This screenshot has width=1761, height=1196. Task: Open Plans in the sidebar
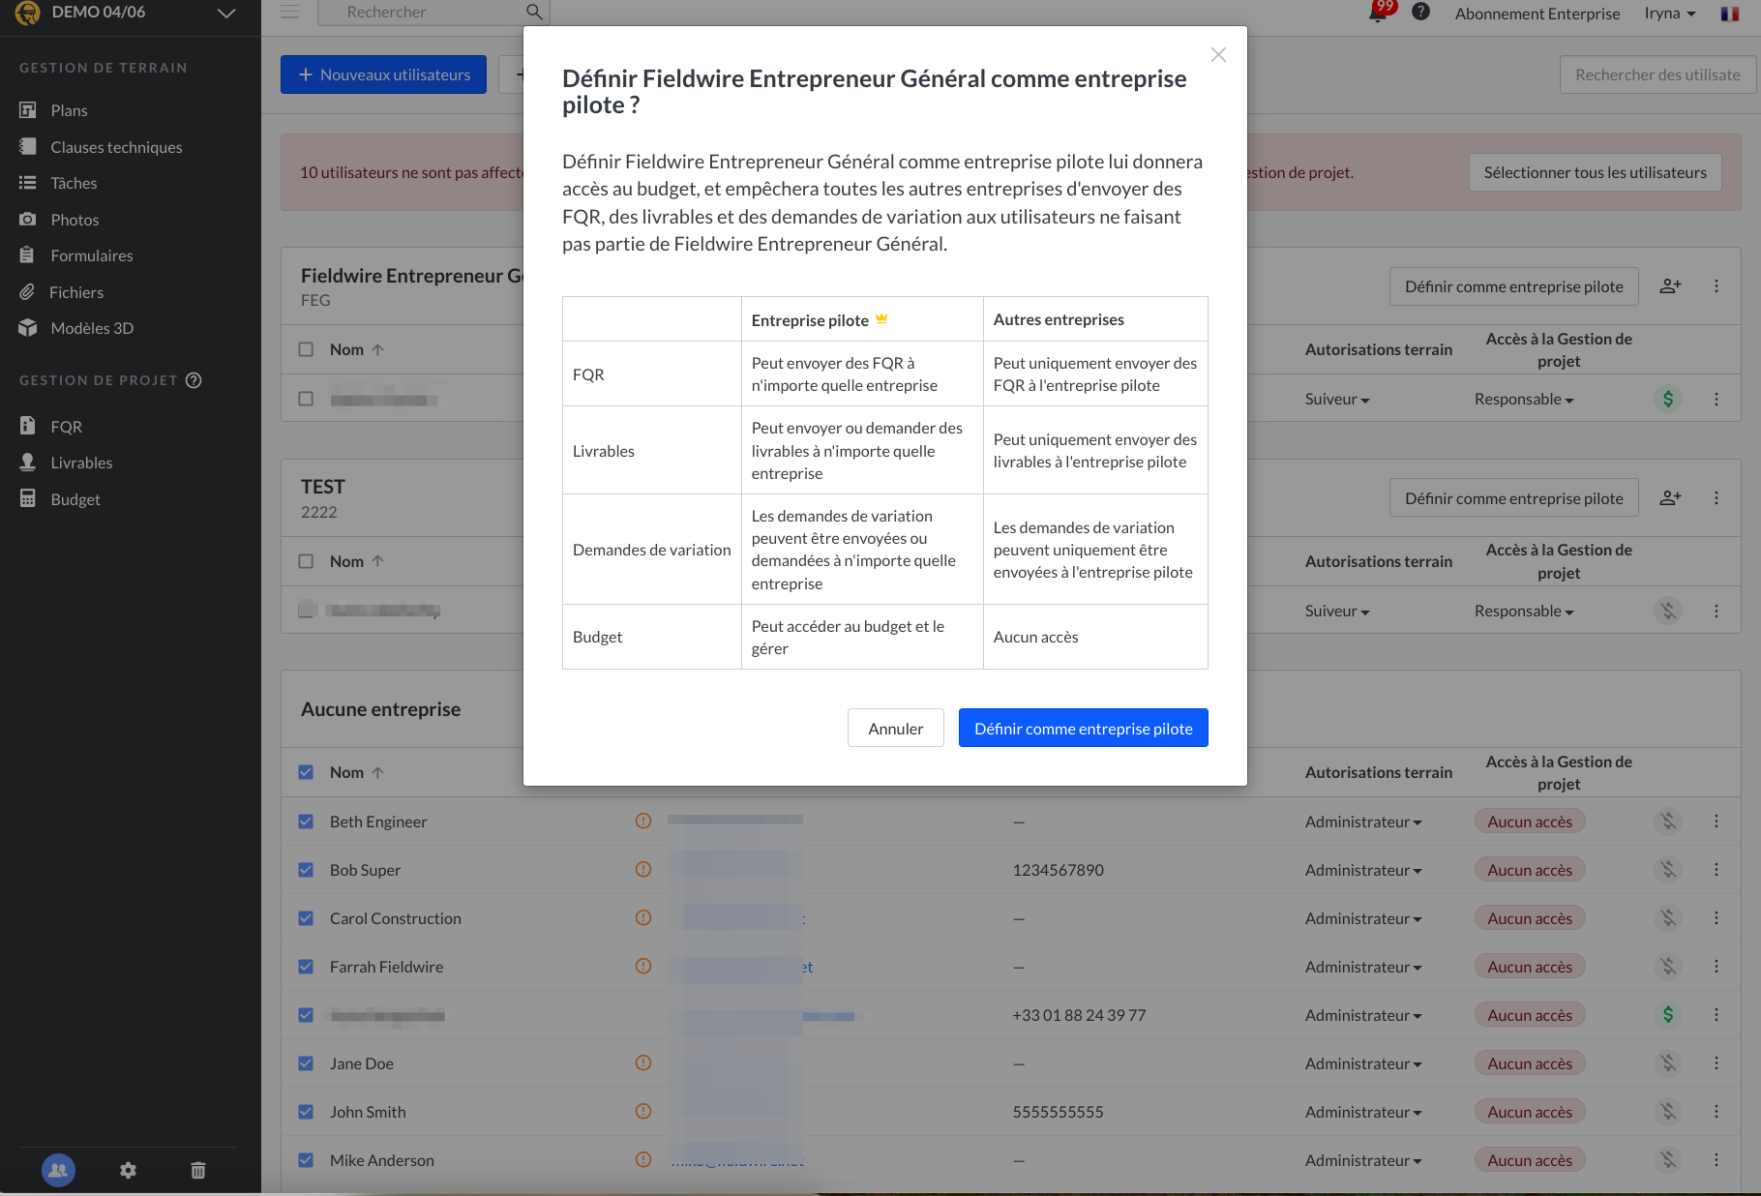point(69,110)
